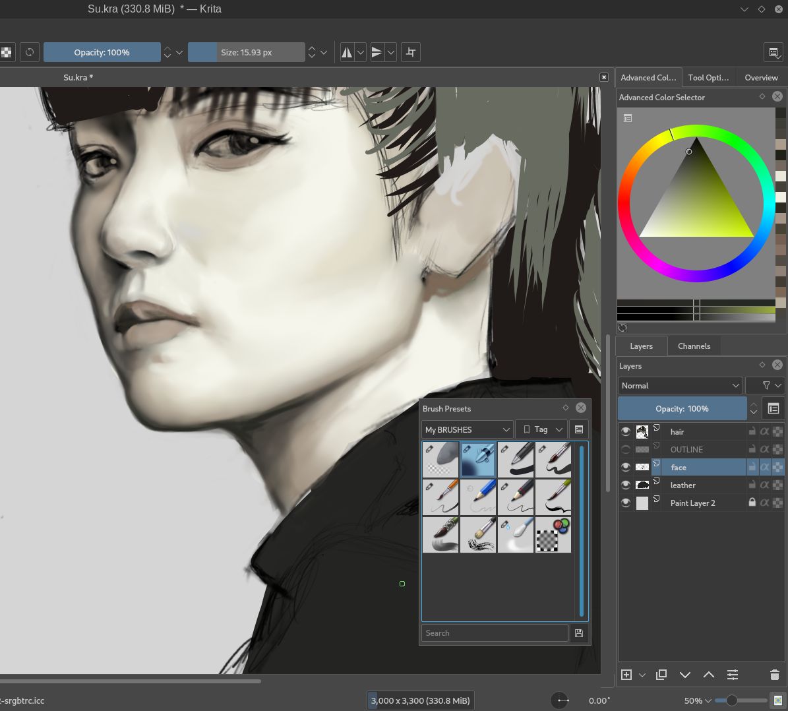
Task: Show the OUTLINE layer
Action: point(625,449)
